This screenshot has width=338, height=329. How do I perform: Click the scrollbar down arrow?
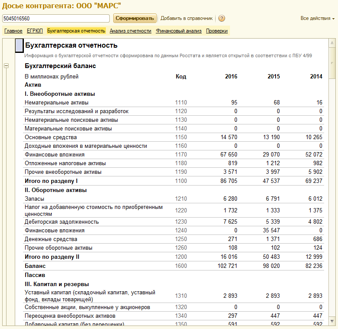click(332, 321)
